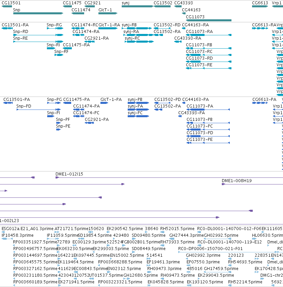
Task: Open transcript Snp-RI
Action: pos(51,48)
